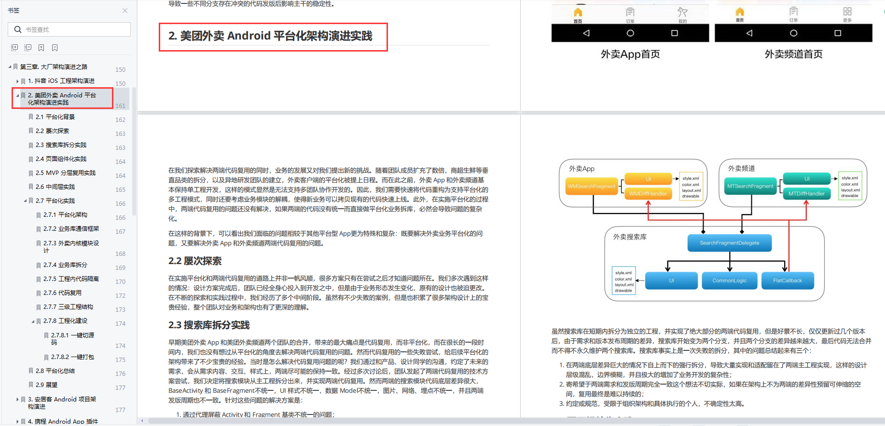This screenshot has width=885, height=426.
Task: Select bookmark 2. 美团外卖 Android 平台化架构演进实践
Action: click(62, 99)
